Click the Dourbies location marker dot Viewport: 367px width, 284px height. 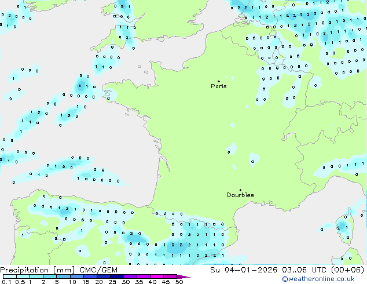click(x=240, y=190)
